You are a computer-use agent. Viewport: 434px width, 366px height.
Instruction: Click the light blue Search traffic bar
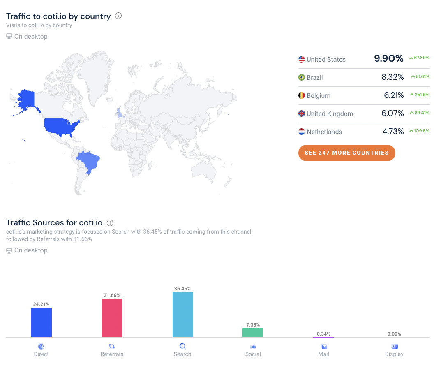(183, 315)
